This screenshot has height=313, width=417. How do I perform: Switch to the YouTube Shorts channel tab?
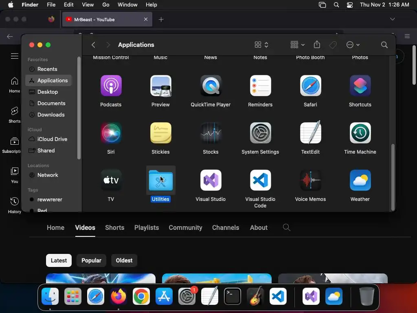[114, 227]
